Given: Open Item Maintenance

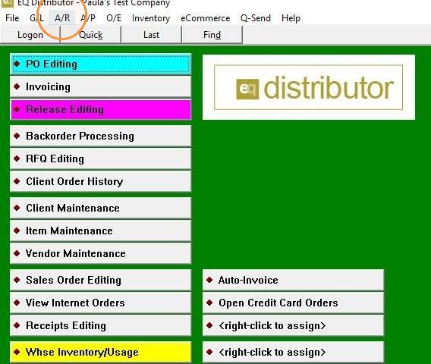Looking at the screenshot, I should [x=100, y=231].
